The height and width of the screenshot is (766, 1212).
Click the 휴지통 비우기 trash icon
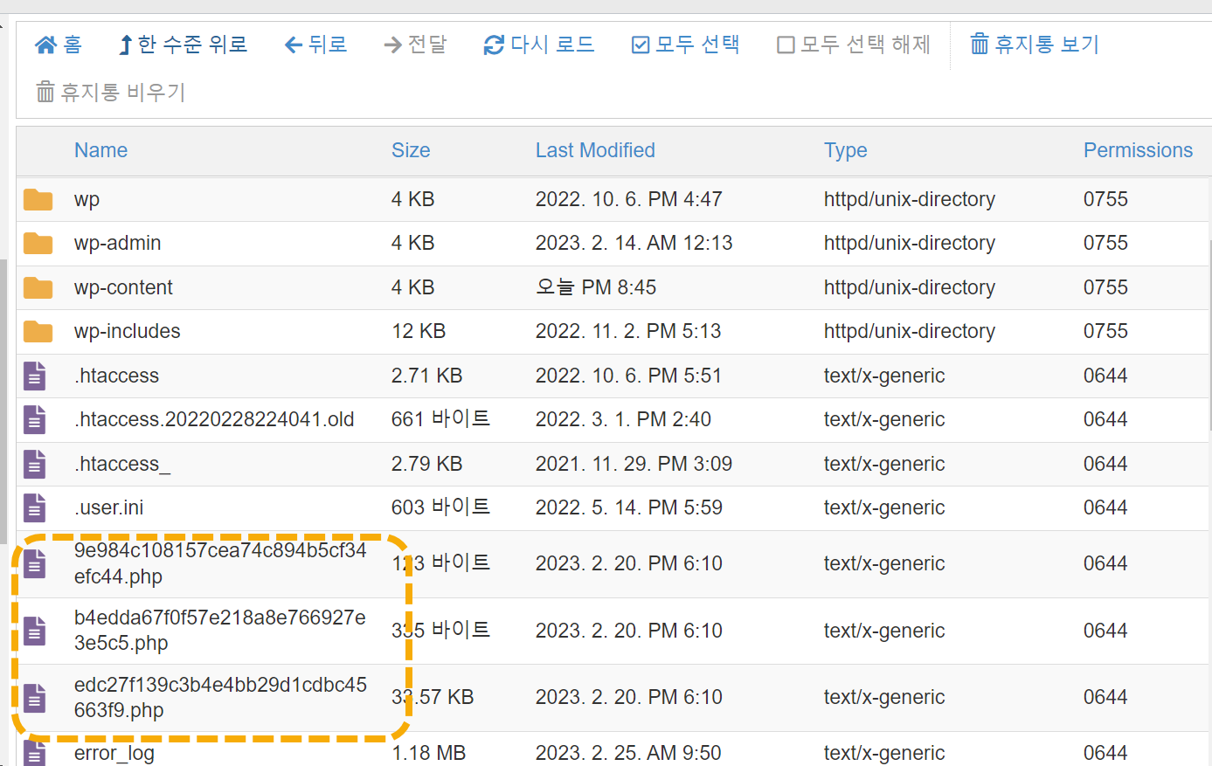click(45, 90)
